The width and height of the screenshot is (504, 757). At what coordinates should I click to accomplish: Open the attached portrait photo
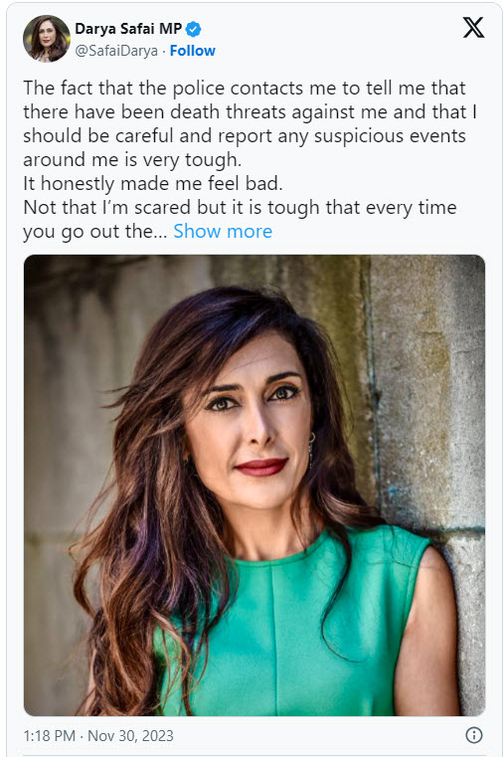254,485
